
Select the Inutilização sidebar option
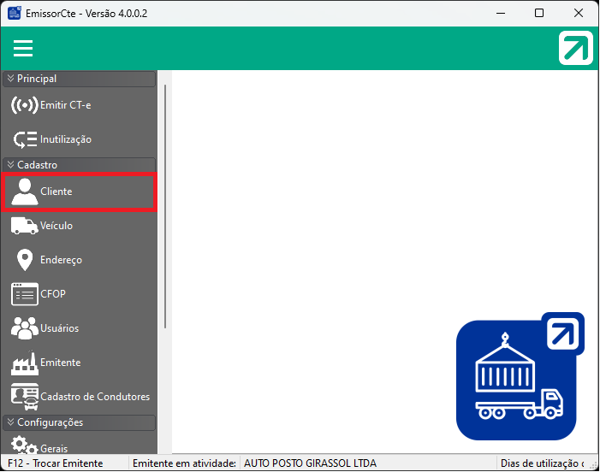pos(65,139)
